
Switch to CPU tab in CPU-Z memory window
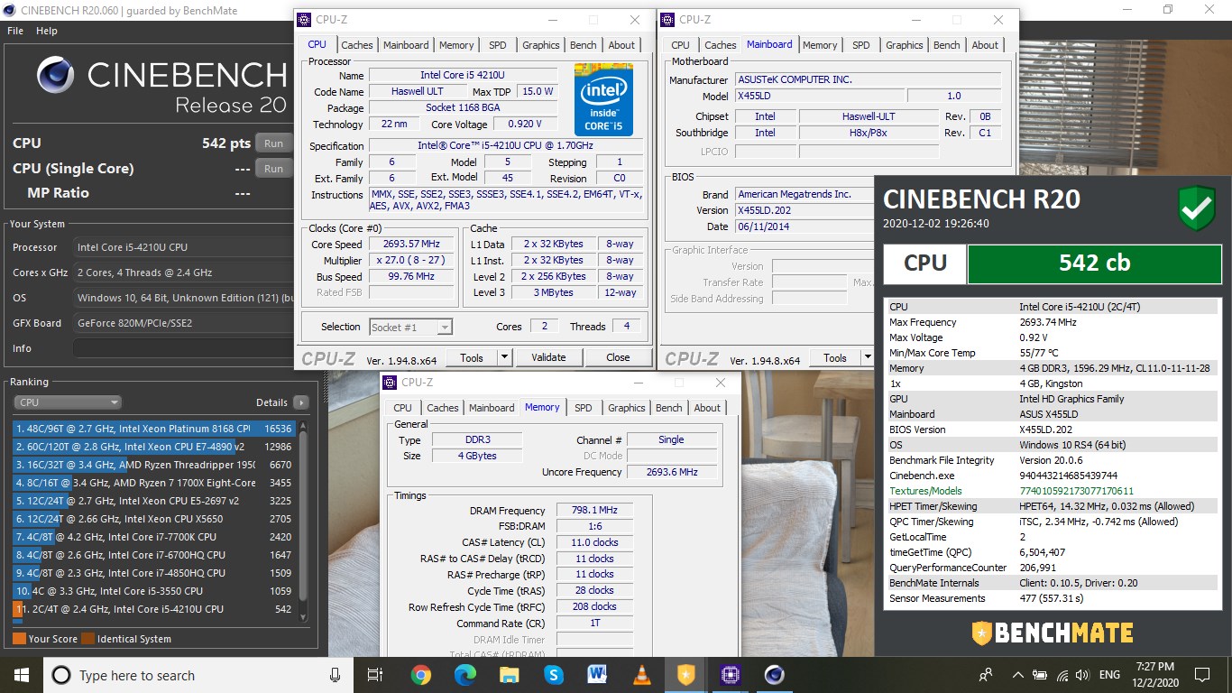tap(402, 408)
